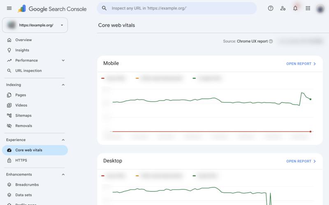329x205 pixels.
Task: Open the HTTPS report
Action: point(35,160)
